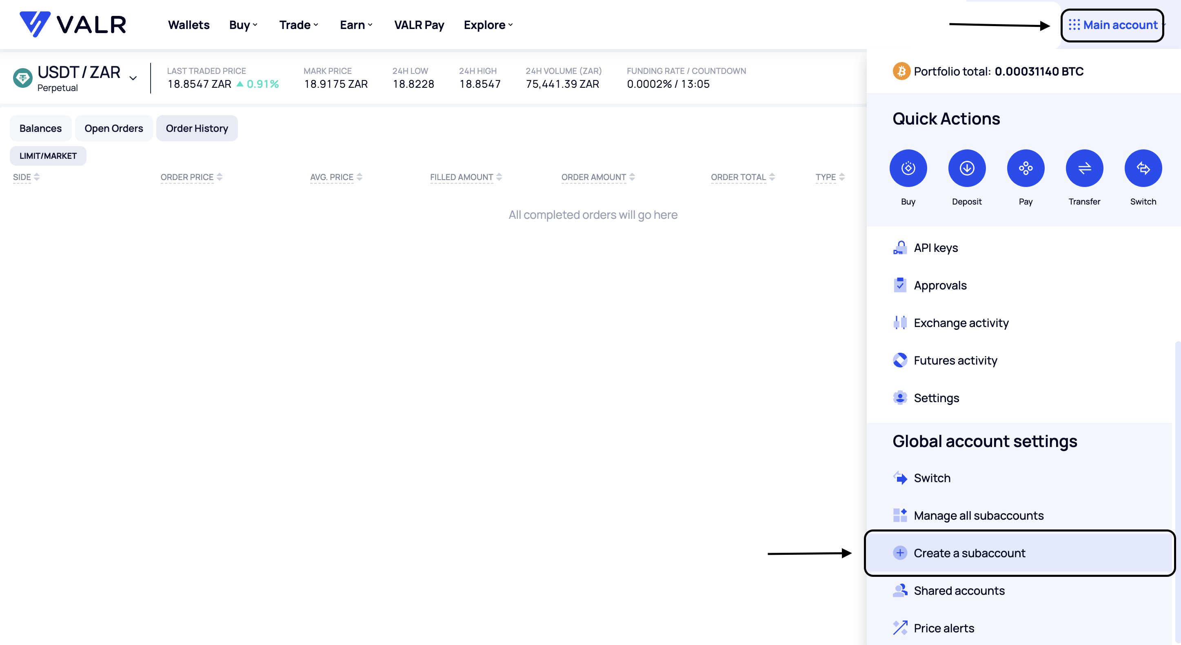Sort by ORDER TOTAL column arrows
Image resolution: width=1181 pixels, height=645 pixels.
click(772, 177)
